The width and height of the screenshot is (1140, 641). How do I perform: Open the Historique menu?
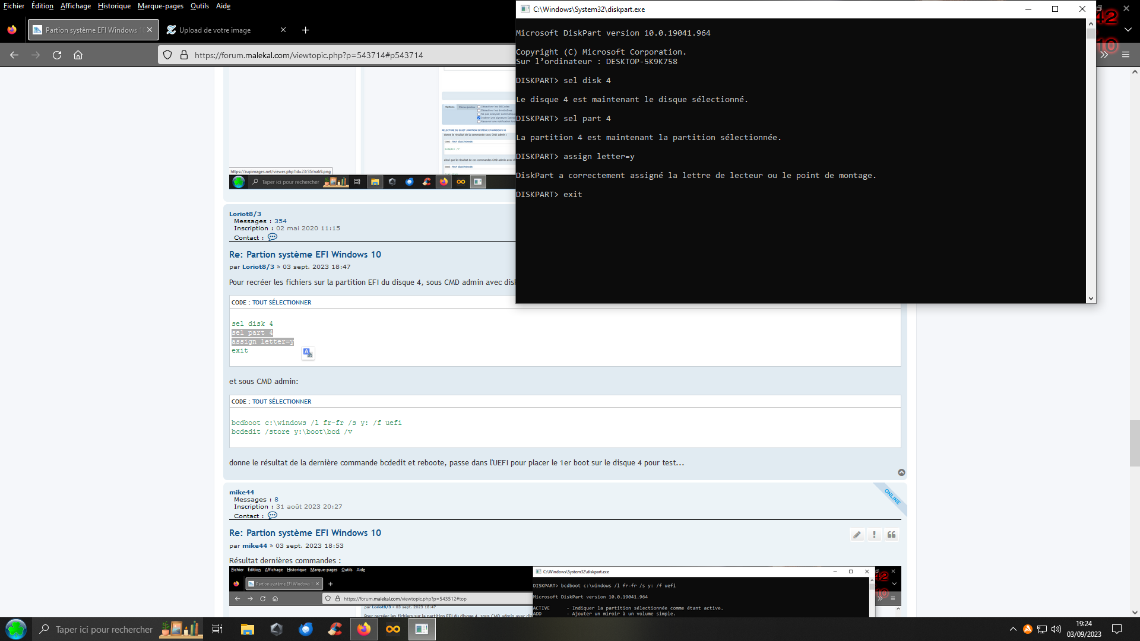(114, 6)
